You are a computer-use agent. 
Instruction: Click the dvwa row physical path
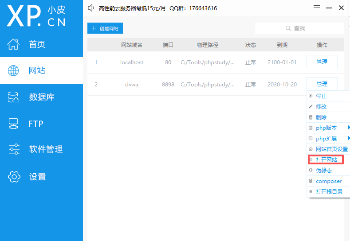[208, 85]
